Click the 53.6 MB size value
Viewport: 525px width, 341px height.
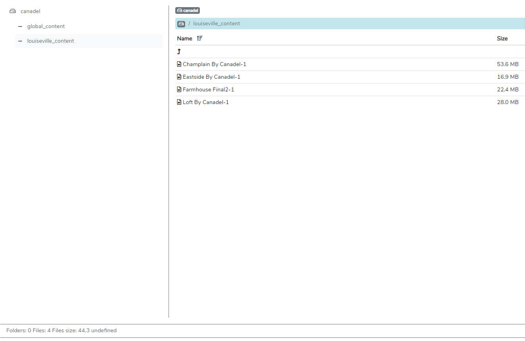click(508, 64)
